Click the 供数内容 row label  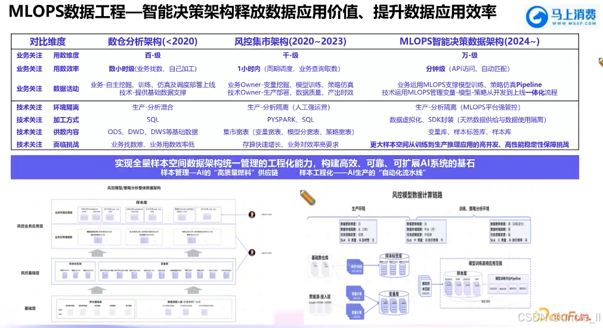[x=66, y=132]
